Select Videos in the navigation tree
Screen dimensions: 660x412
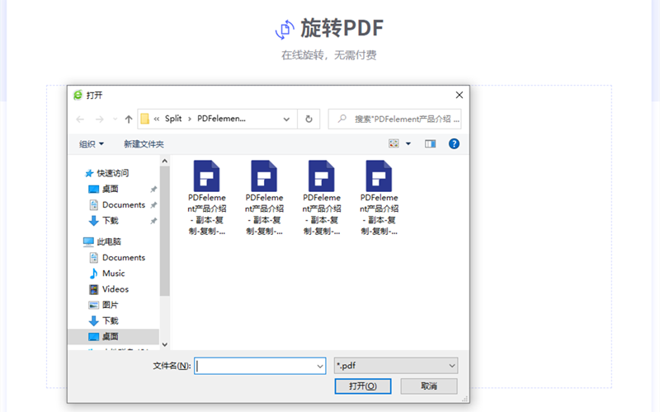[x=115, y=289]
